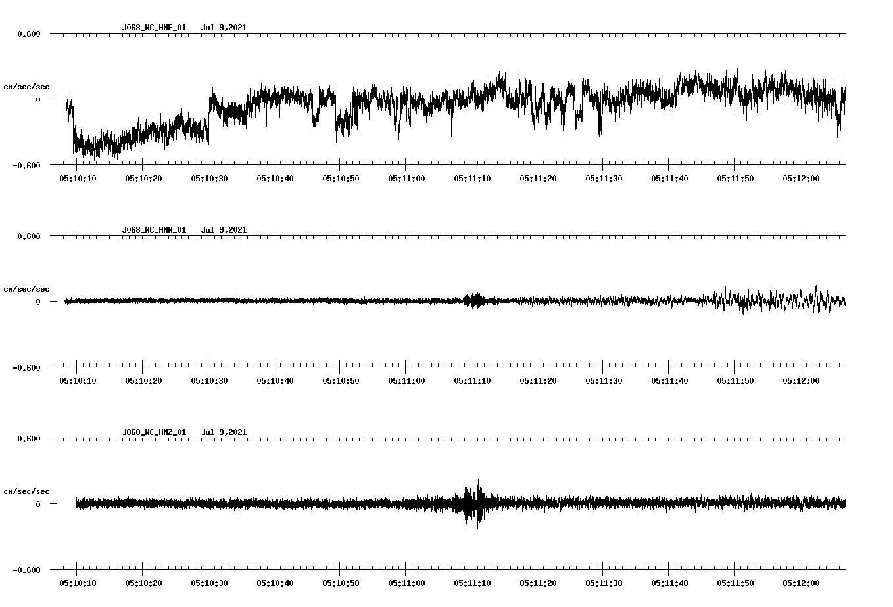This screenshot has width=893, height=607.
Task: Click the 05:10:50 tick under HNZ plot
Action: (x=341, y=583)
